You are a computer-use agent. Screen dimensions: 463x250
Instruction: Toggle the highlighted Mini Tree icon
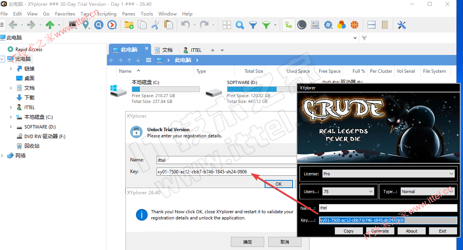pos(288,25)
